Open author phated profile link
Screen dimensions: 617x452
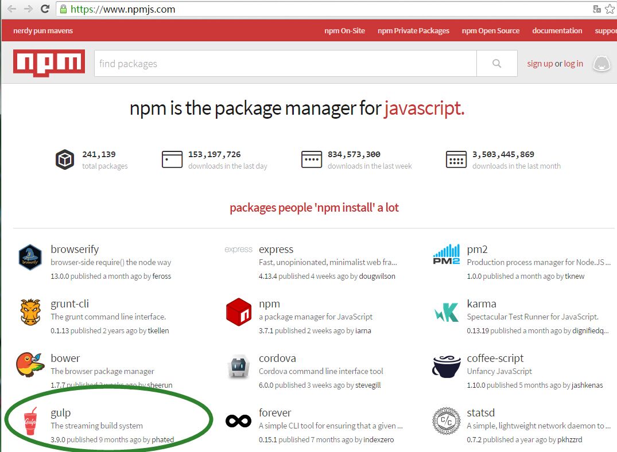pos(162,439)
